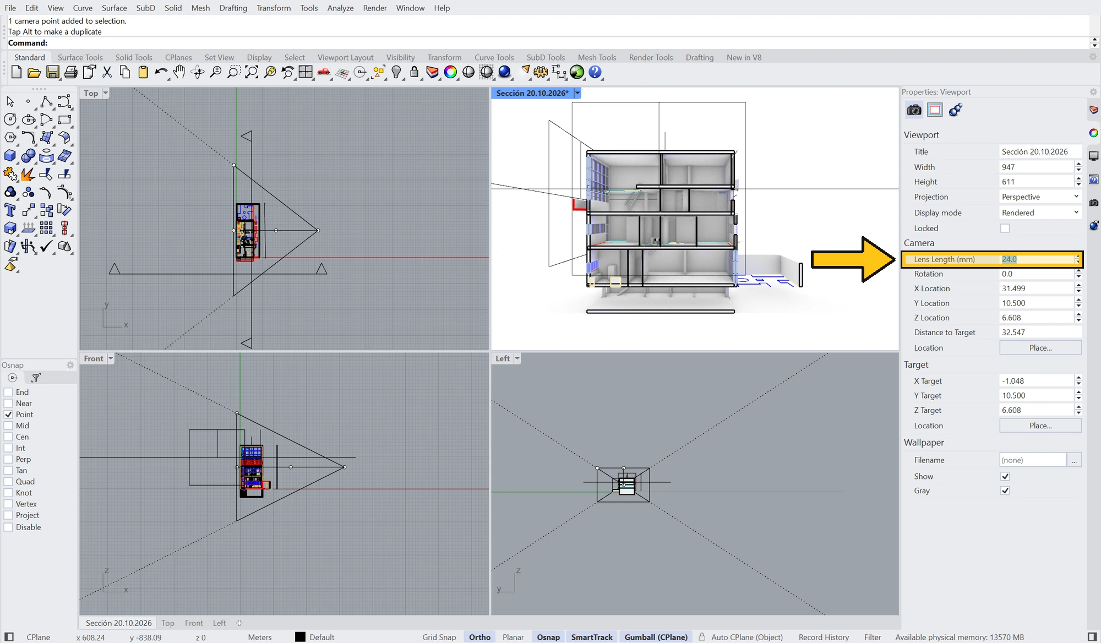Click the Default layer color swatch

point(300,637)
